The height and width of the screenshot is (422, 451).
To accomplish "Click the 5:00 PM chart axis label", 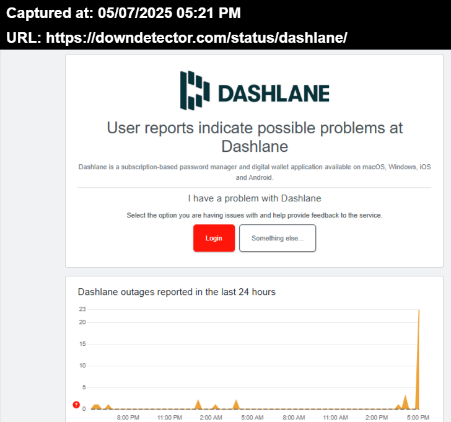I will 418,417.
